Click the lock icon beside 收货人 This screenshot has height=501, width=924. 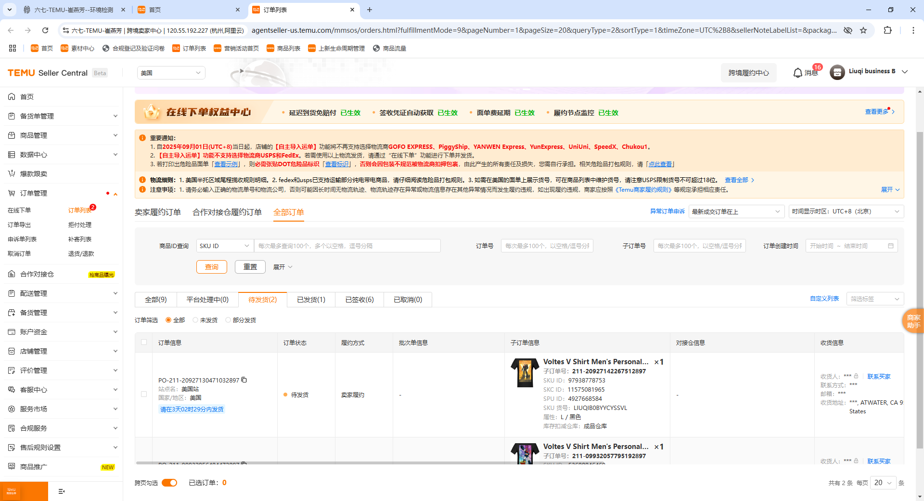coord(856,376)
